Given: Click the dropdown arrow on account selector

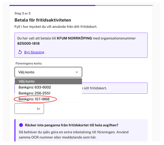Looking at the screenshot, I should point(77,72).
